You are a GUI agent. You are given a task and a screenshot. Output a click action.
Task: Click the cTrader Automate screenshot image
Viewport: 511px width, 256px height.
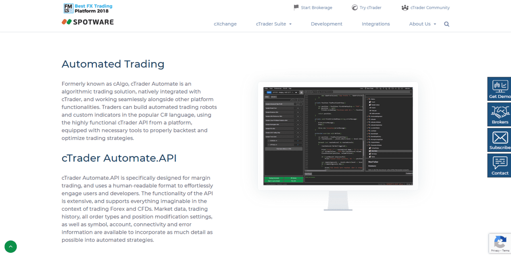(338, 135)
